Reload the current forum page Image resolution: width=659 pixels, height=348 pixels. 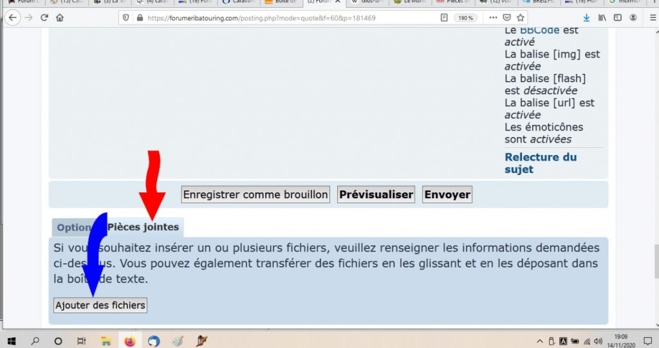click(44, 18)
